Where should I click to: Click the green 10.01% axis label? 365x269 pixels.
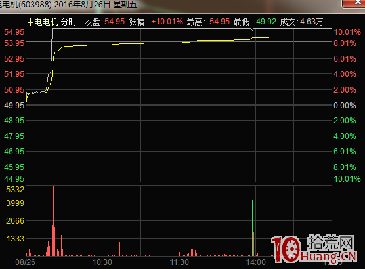pos(347,179)
